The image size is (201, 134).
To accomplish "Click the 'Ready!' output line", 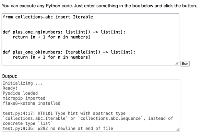I will pos(10,88).
